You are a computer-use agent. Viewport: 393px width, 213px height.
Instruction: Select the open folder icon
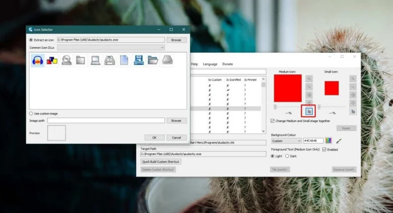pyautogui.click(x=153, y=60)
